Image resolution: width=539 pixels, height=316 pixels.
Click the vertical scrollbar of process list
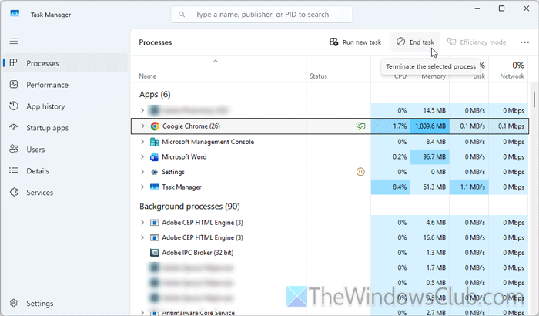[534, 99]
